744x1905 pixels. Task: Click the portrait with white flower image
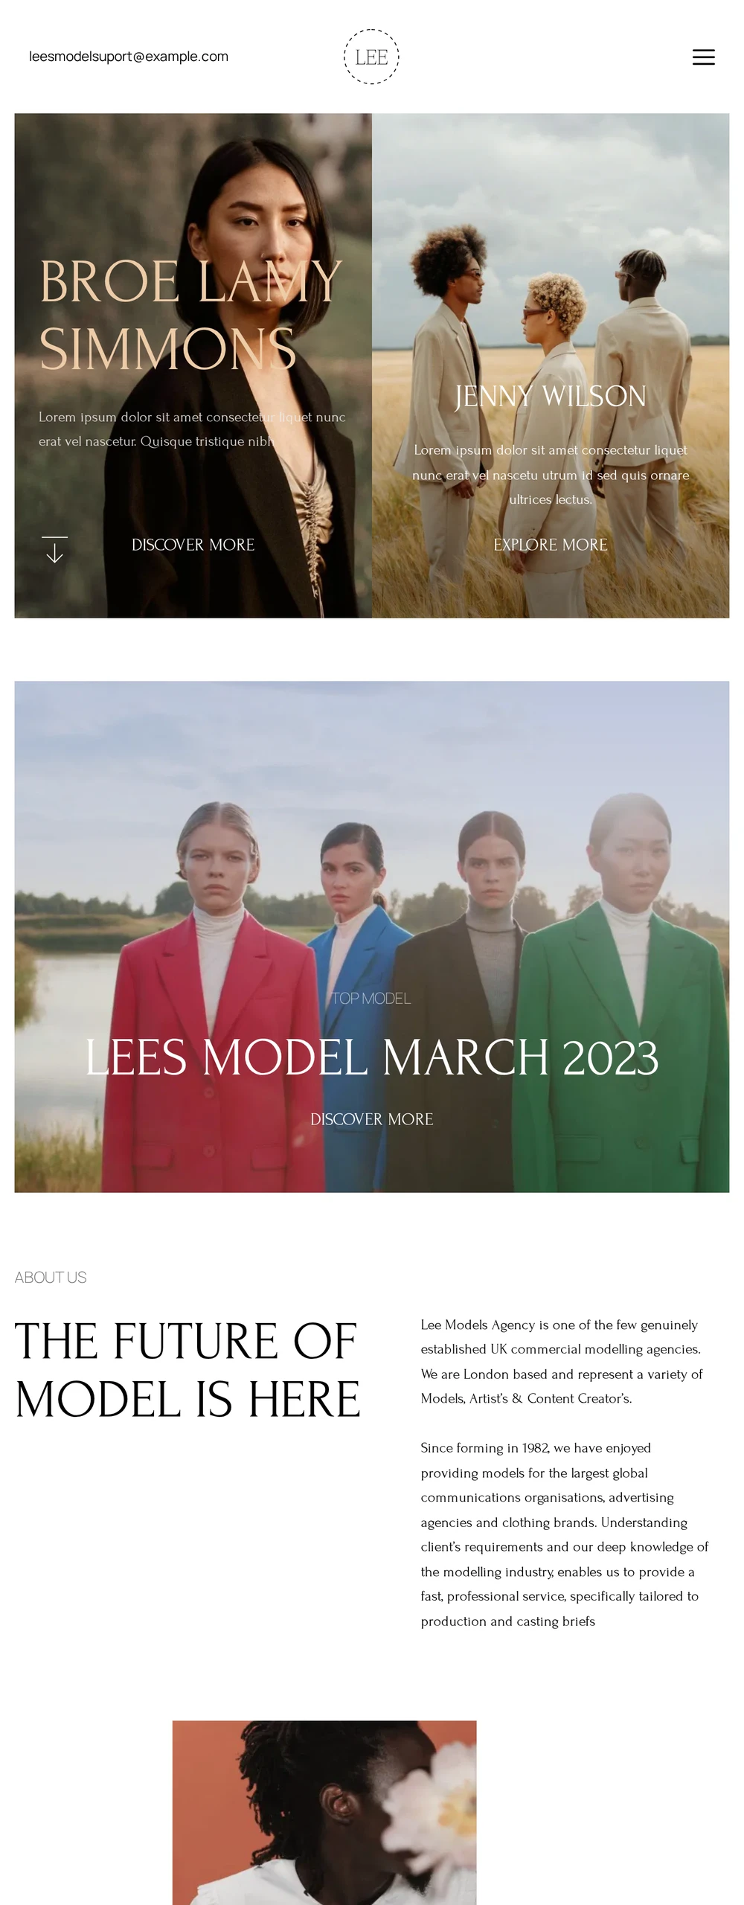(x=324, y=1812)
